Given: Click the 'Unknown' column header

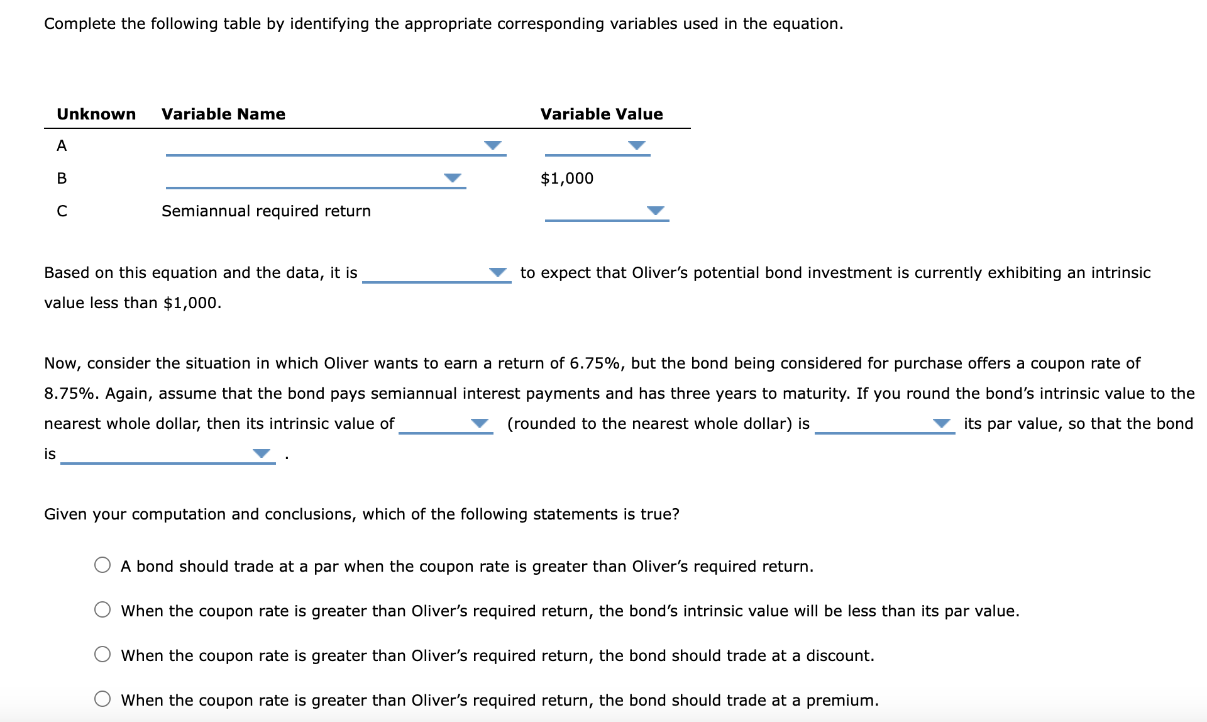Looking at the screenshot, I should click(96, 114).
